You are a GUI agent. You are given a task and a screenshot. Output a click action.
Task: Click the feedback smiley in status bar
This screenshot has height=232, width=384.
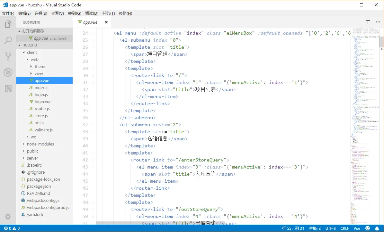tap(368, 228)
